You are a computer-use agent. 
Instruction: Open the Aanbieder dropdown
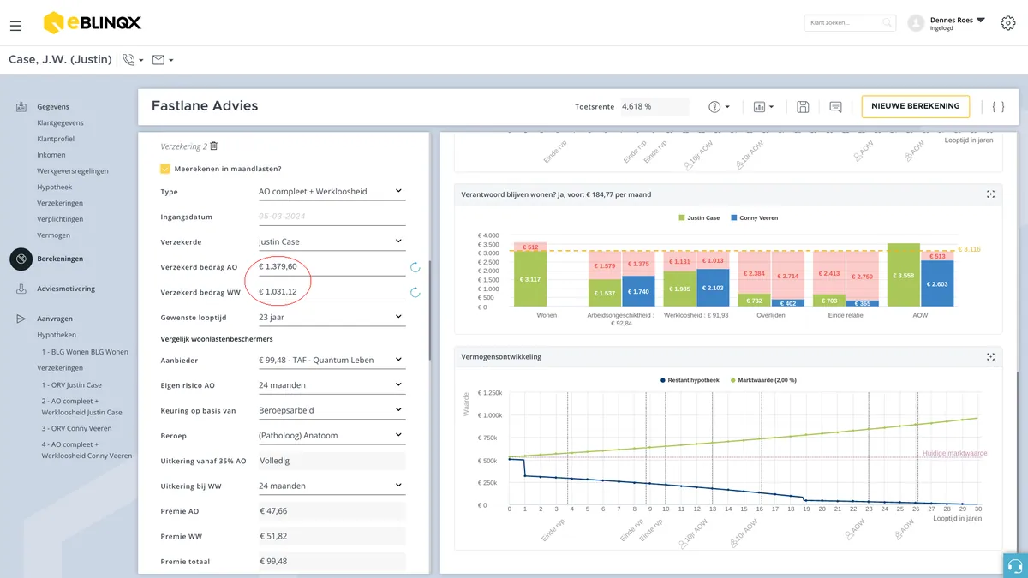coord(331,360)
